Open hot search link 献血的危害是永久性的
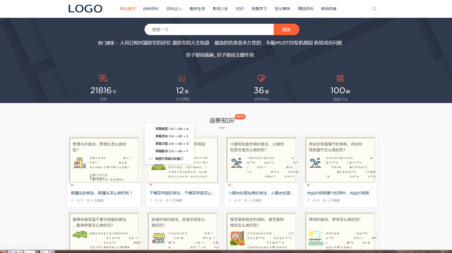452x253 pixels. point(238,43)
